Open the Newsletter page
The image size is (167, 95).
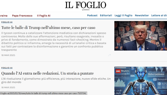(x=142, y=15)
